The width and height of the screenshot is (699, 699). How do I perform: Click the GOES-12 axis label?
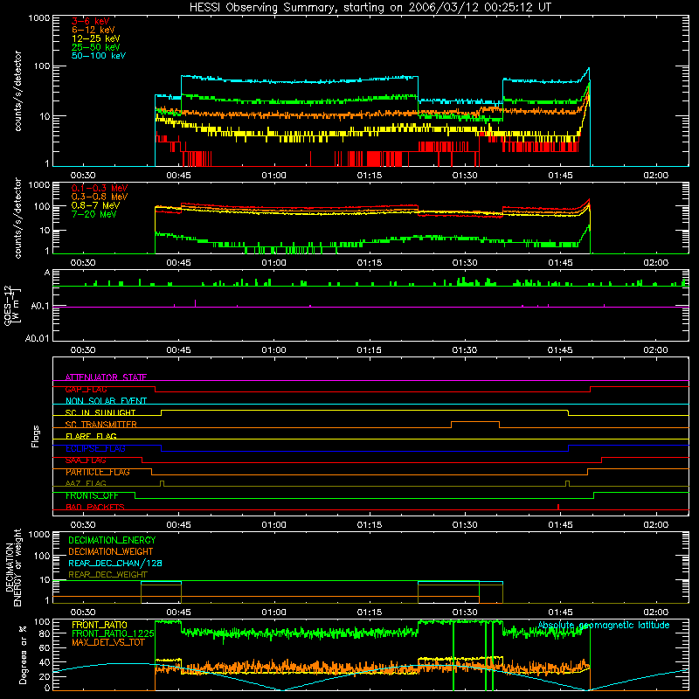pos(12,306)
